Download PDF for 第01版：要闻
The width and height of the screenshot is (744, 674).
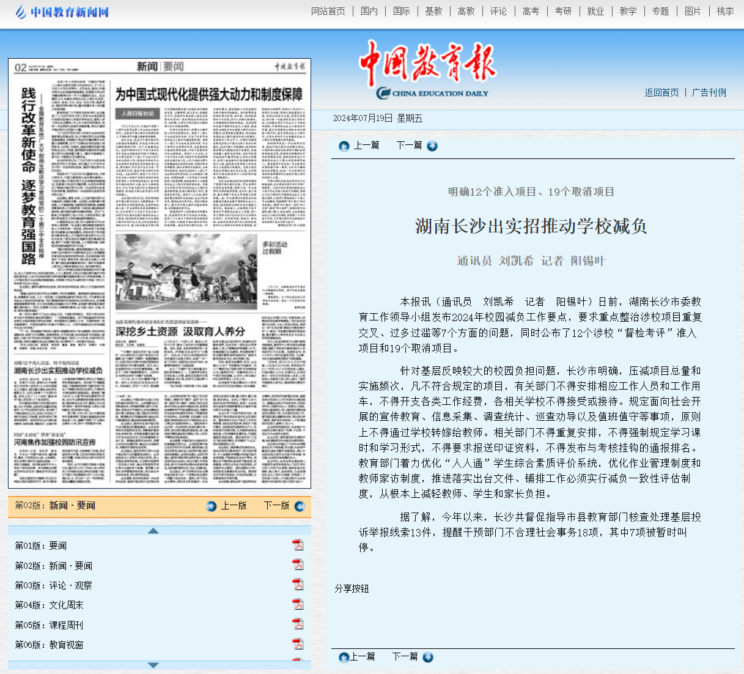pyautogui.click(x=298, y=545)
